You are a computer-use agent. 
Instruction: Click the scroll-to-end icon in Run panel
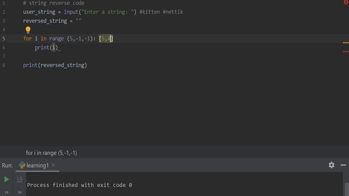click(x=20, y=179)
